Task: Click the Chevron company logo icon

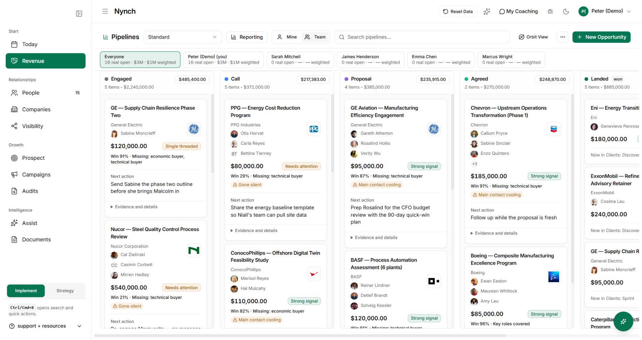Action: [x=554, y=129]
